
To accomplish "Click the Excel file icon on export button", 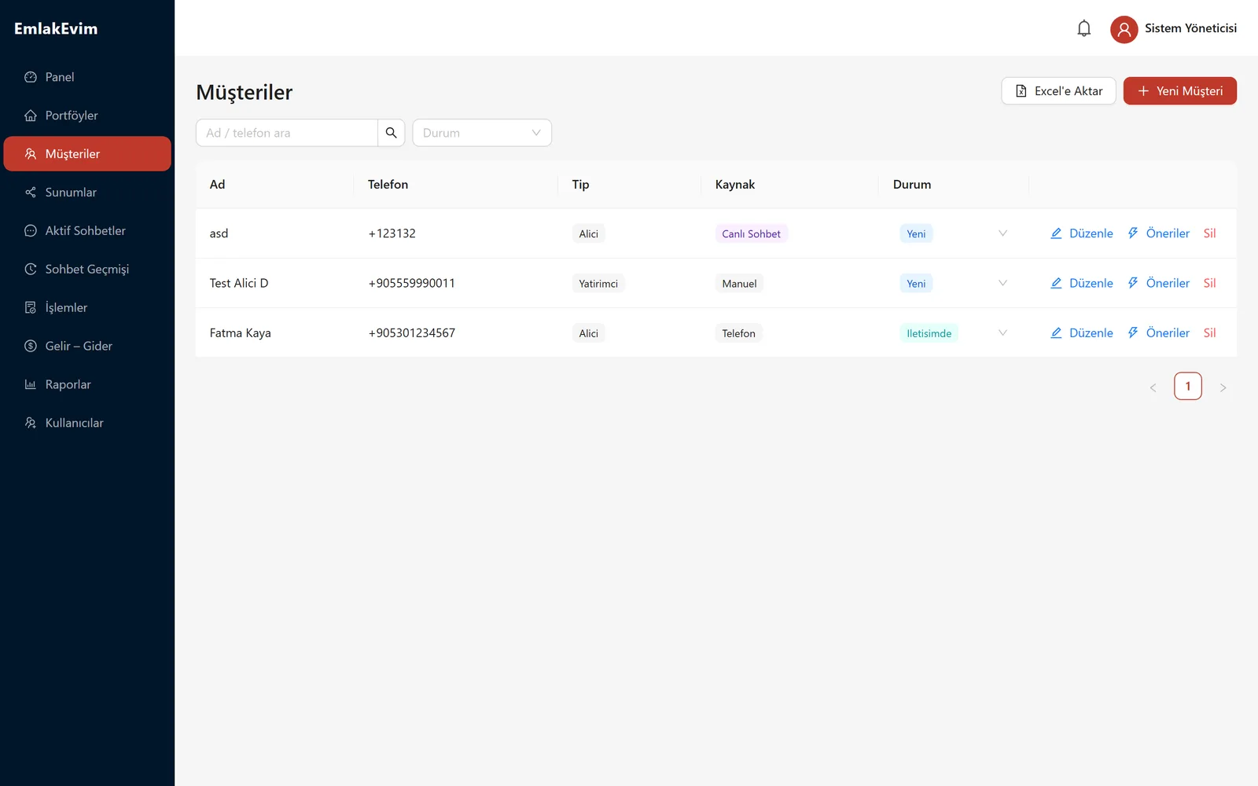I will (x=1021, y=91).
